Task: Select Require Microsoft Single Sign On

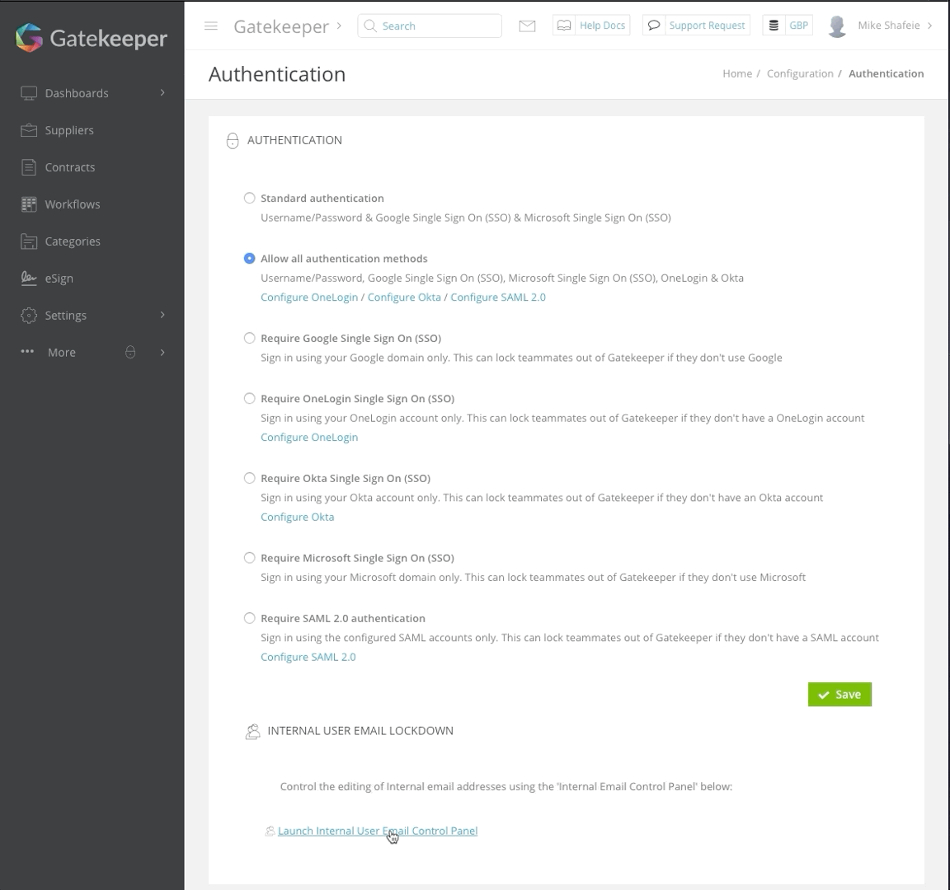Action: (x=250, y=558)
